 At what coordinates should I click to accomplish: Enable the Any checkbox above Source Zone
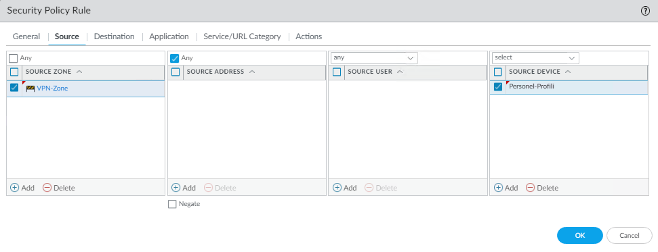coord(14,58)
